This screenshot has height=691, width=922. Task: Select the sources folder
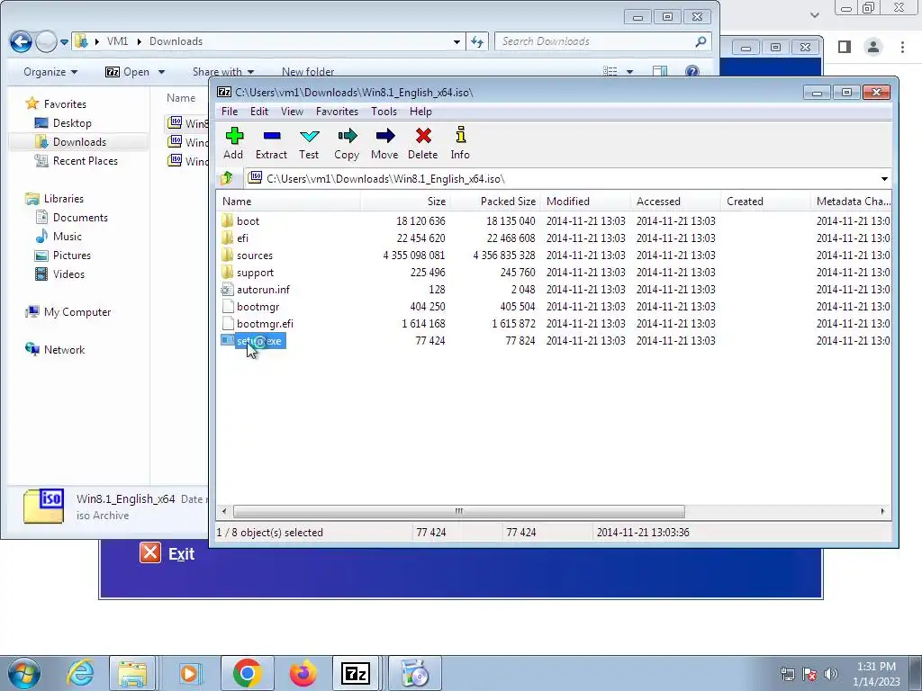(255, 255)
